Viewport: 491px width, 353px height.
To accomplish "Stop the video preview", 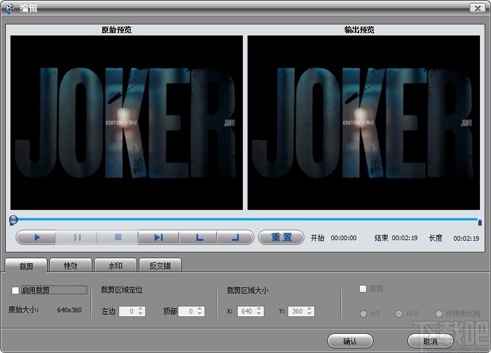I will click(x=118, y=237).
